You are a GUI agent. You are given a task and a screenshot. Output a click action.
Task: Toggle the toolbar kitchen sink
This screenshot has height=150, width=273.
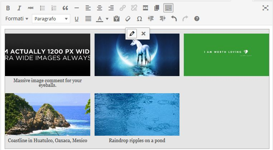pos(168,8)
